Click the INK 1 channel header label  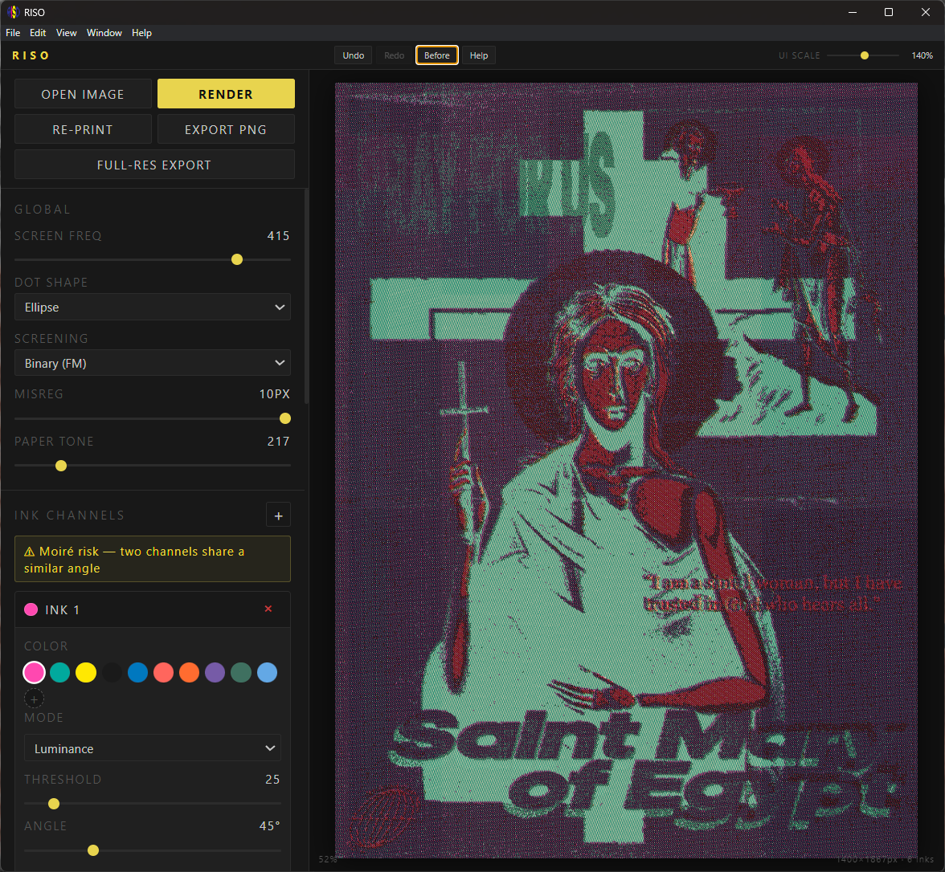tap(62, 609)
